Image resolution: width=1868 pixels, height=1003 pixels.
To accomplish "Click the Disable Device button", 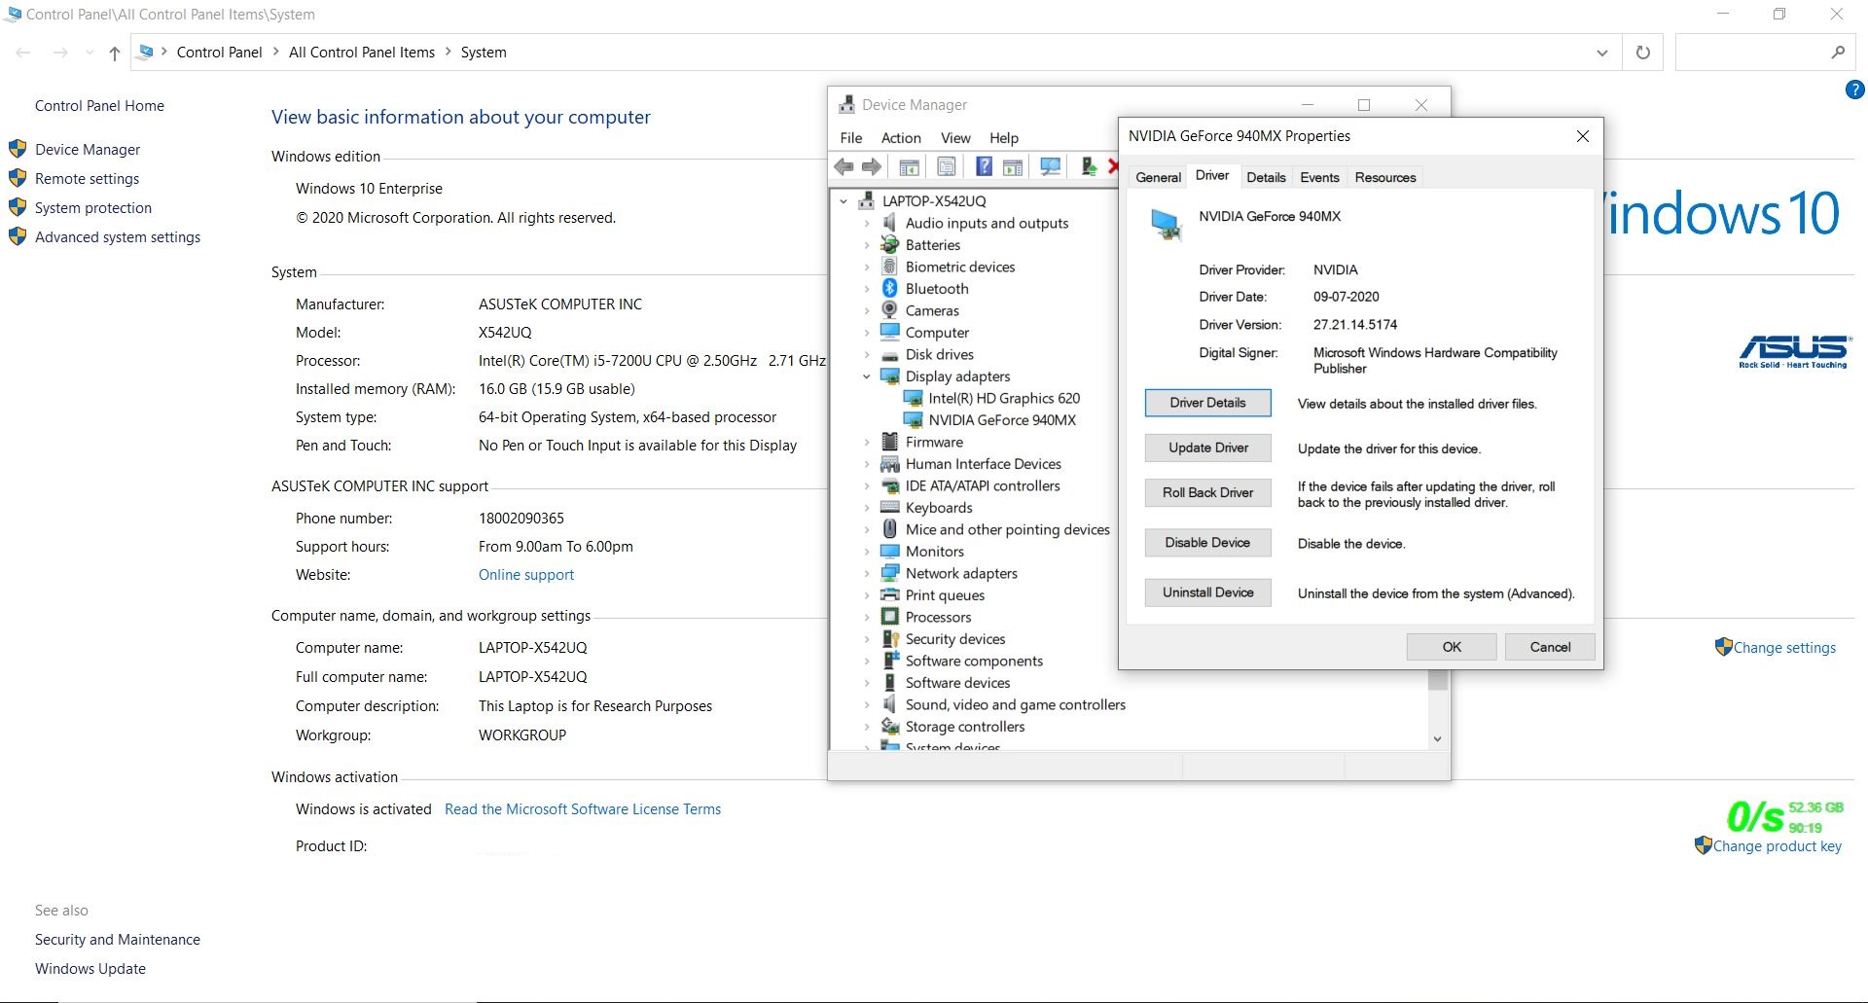I will tap(1207, 543).
